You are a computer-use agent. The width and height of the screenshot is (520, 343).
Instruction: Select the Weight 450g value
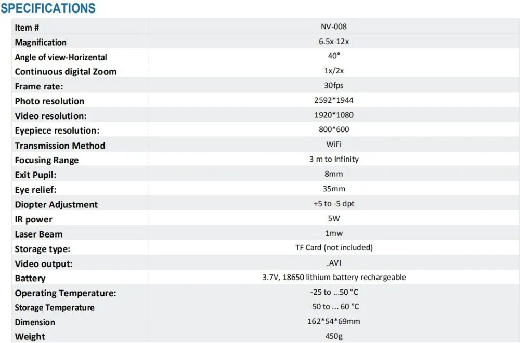(x=334, y=336)
